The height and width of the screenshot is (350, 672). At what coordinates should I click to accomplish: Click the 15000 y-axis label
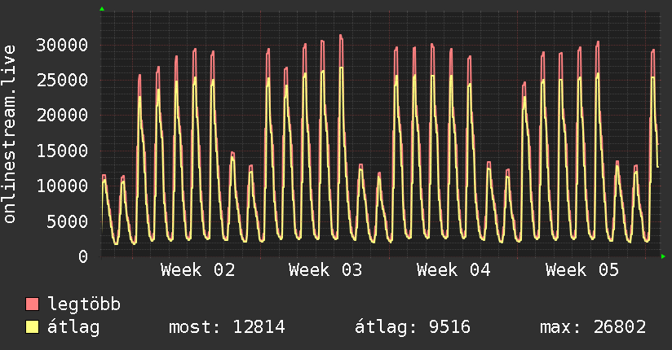coord(62,151)
